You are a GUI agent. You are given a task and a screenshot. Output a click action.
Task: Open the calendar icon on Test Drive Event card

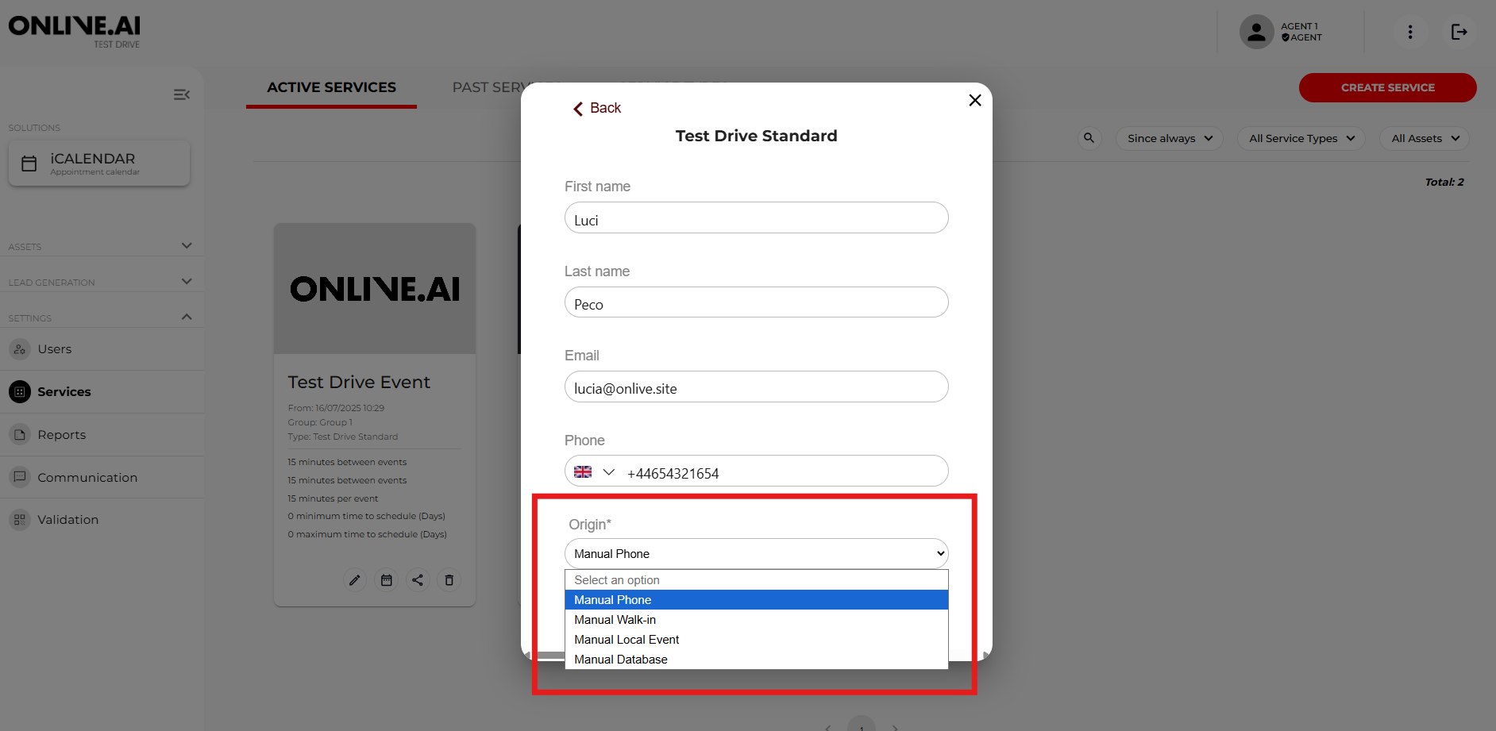pos(387,580)
